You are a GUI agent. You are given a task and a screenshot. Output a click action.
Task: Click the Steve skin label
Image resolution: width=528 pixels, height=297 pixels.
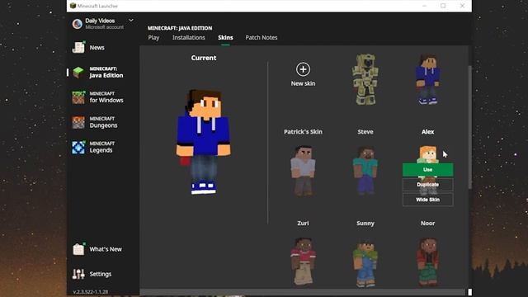click(x=365, y=132)
